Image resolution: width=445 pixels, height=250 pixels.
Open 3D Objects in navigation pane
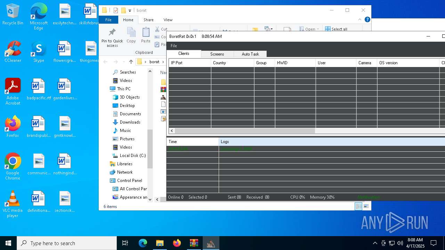pos(130,97)
